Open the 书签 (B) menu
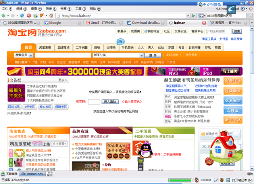This screenshot has width=254, height=184. 66,9
